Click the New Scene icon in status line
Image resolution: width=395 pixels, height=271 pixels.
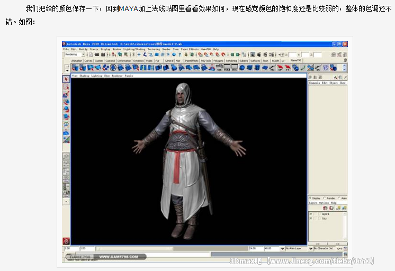point(91,54)
